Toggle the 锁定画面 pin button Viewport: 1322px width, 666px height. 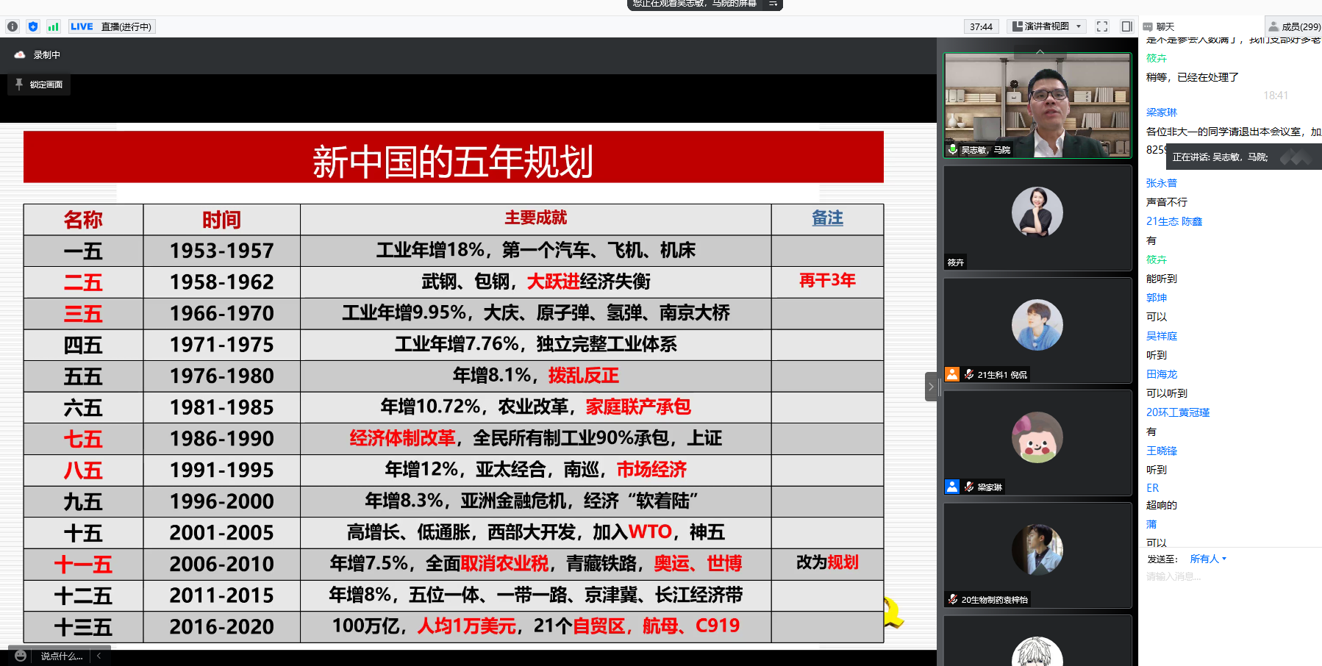39,85
